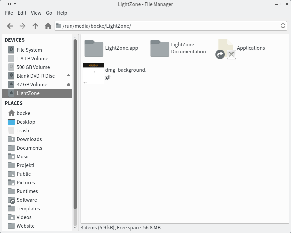This screenshot has width=291, height=233.
Task: Open the View menu
Action: click(x=36, y=13)
